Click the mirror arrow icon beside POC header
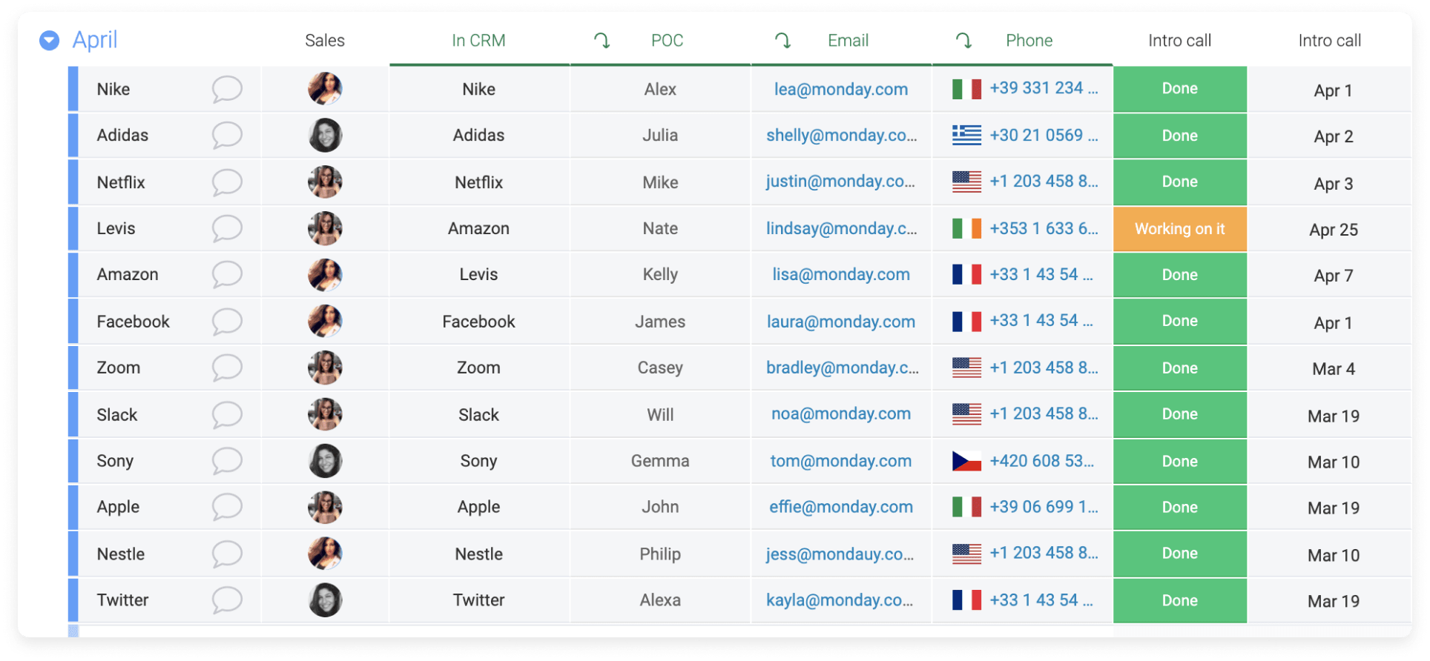This screenshot has width=1430, height=661. coord(602,41)
